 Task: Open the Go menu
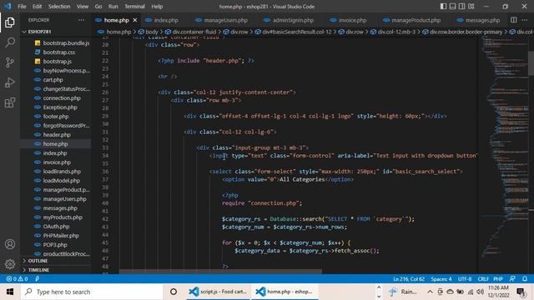tap(98, 7)
